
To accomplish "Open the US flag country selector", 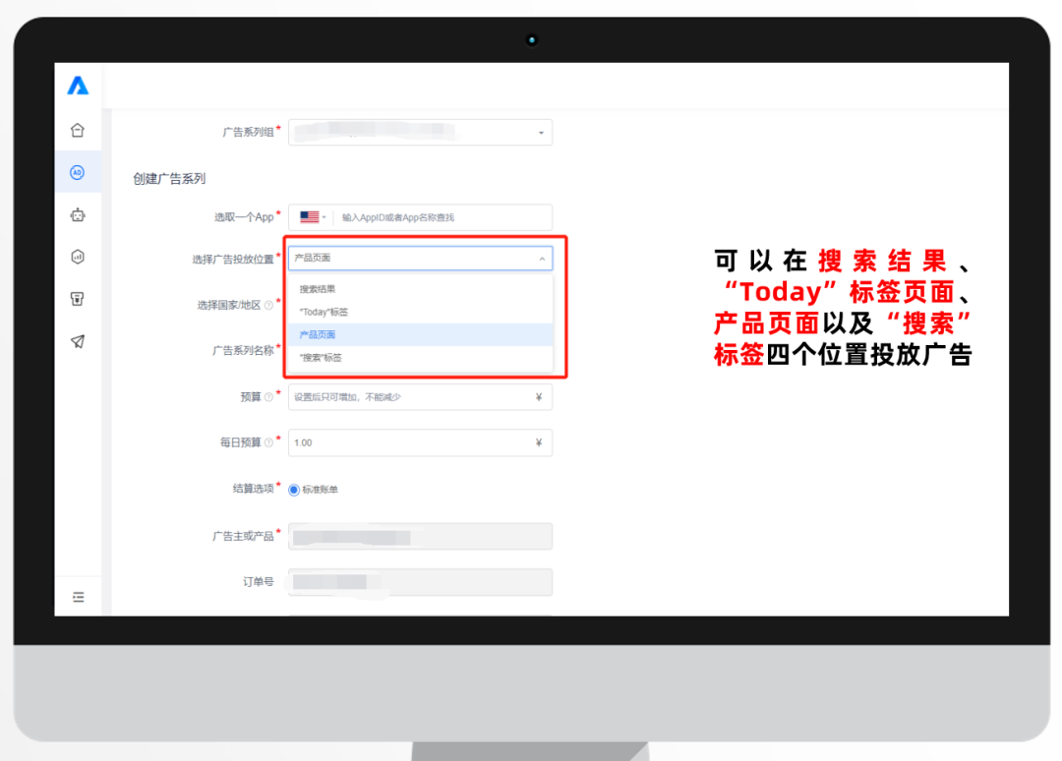I will pyautogui.click(x=313, y=217).
